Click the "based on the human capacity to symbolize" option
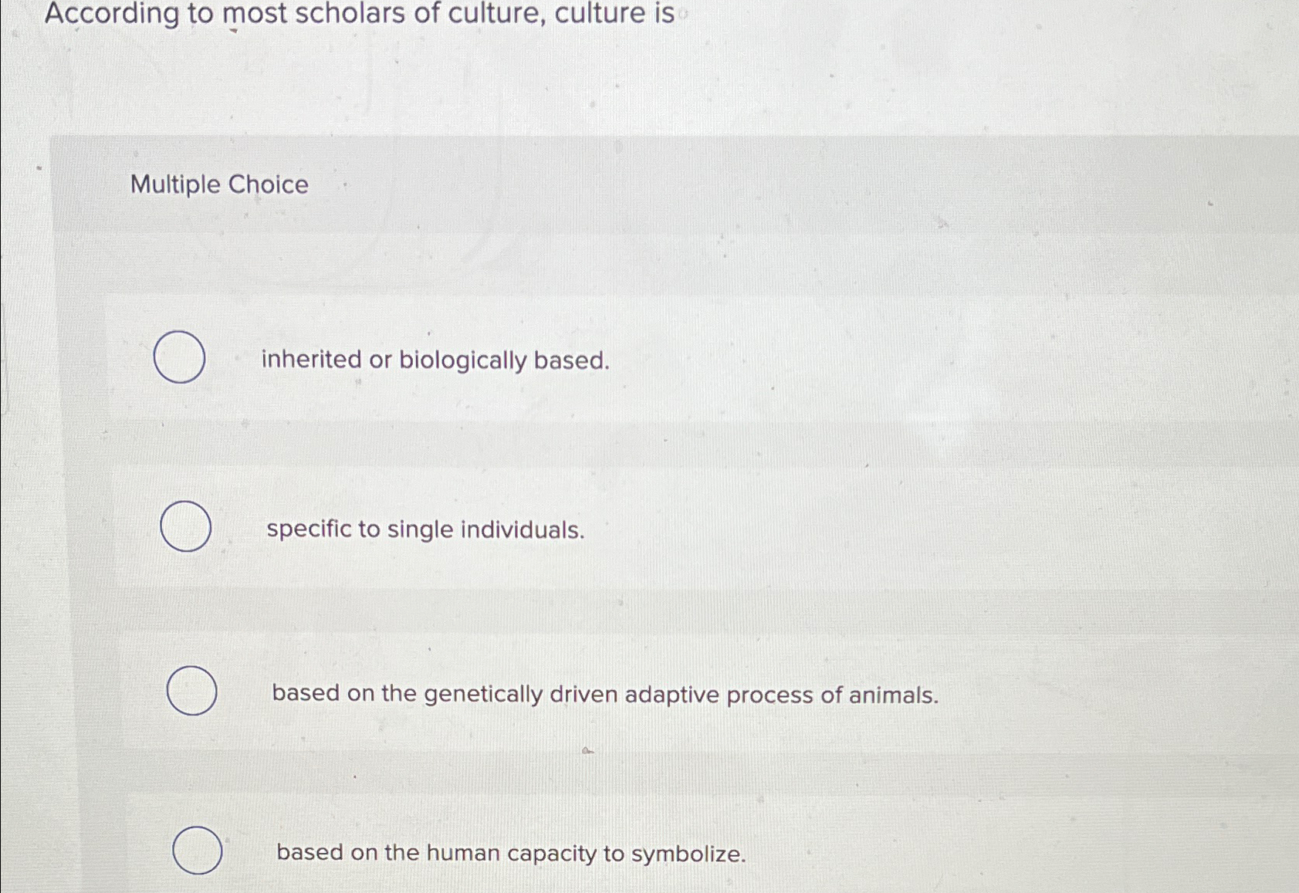1299x893 pixels. (x=511, y=854)
